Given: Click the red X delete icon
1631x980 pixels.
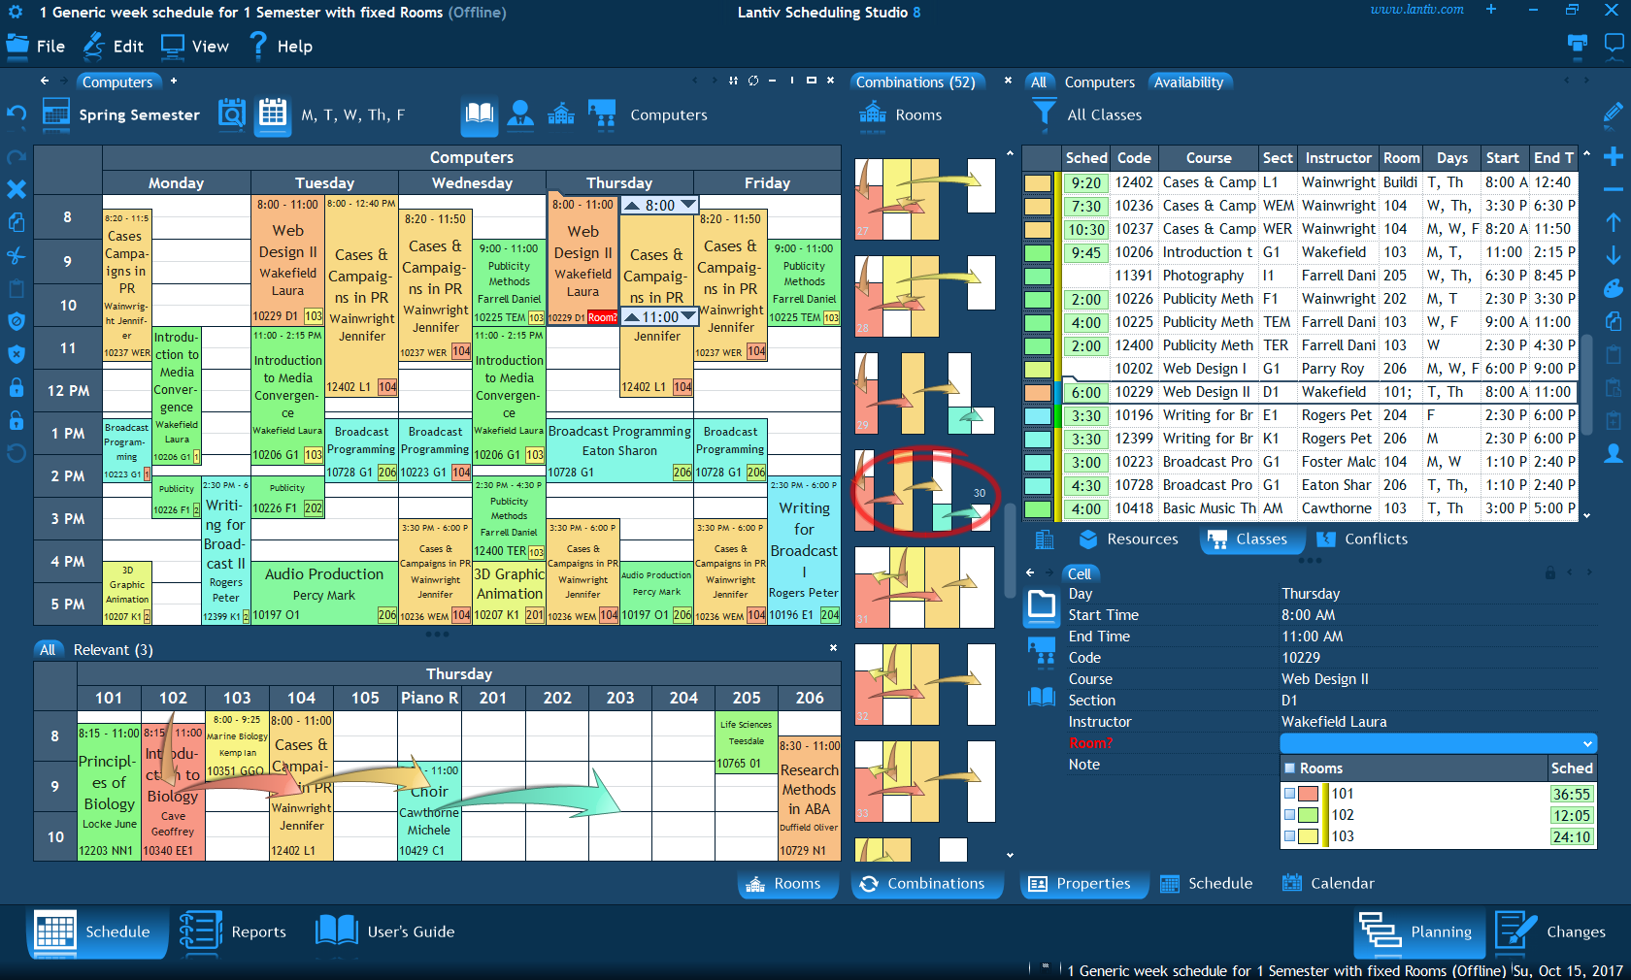Looking at the screenshot, I should (x=17, y=189).
